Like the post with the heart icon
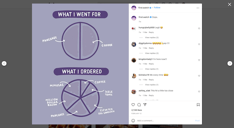234x128 pixels. coord(133,105)
